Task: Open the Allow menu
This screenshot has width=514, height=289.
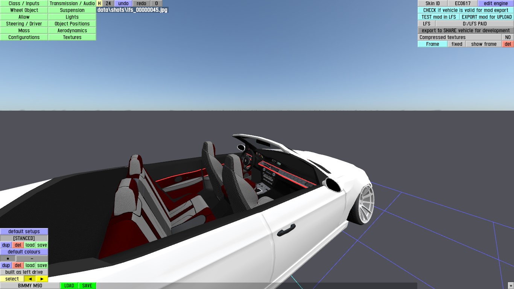Action: point(24,17)
